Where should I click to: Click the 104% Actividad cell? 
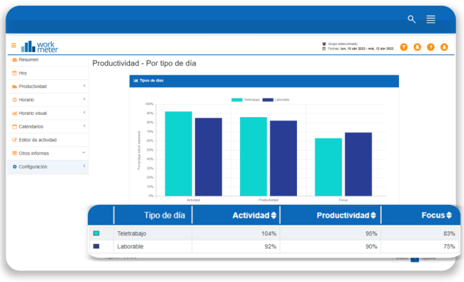point(268,233)
